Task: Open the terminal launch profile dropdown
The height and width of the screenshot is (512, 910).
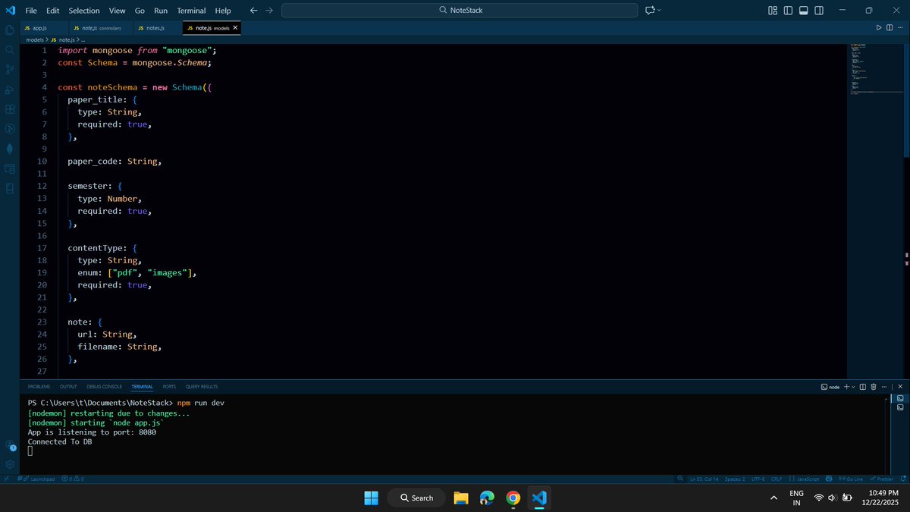Action: pos(853,386)
